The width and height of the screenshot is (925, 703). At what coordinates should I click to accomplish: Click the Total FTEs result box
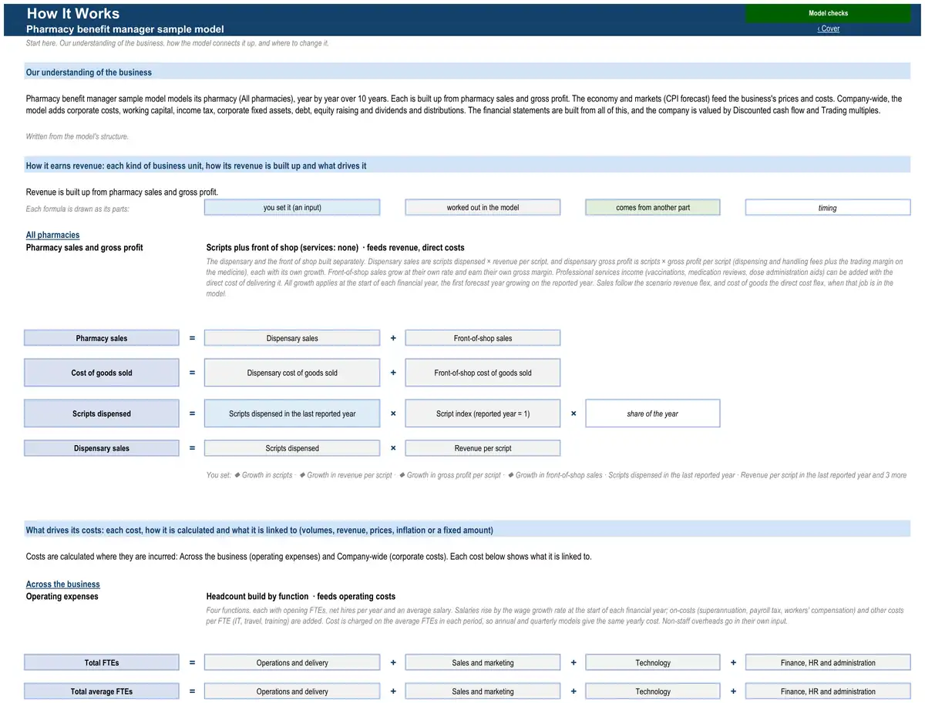[x=102, y=662]
